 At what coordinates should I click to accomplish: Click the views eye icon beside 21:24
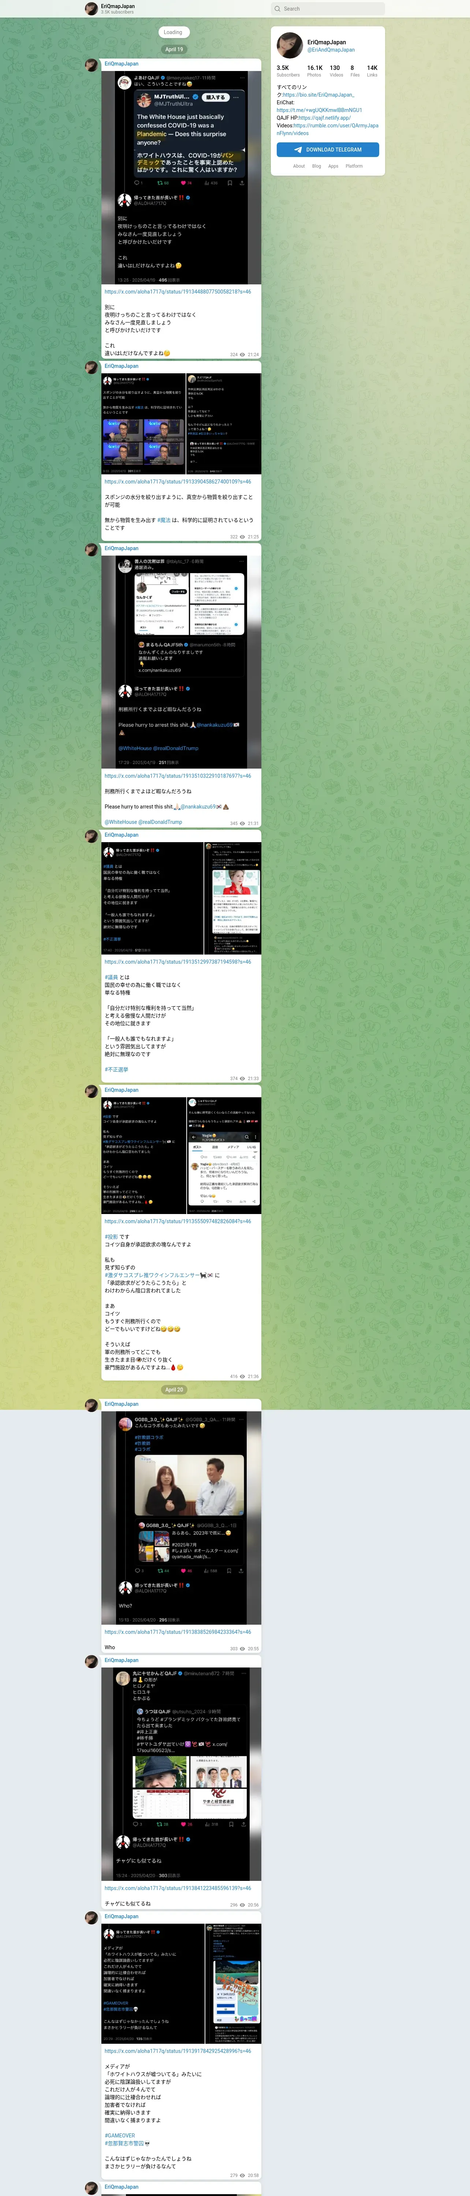242,354
